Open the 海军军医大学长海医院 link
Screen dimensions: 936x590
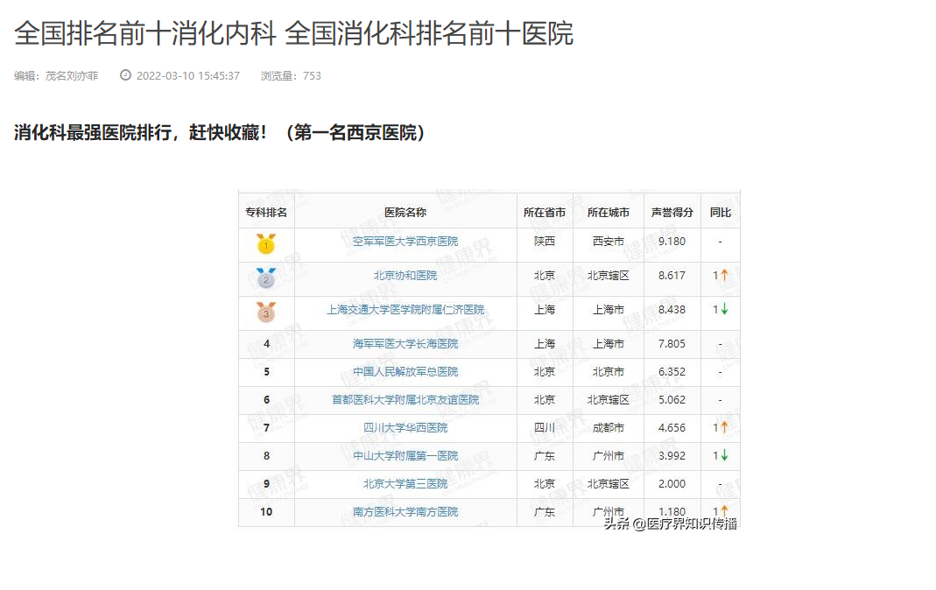click(x=405, y=344)
